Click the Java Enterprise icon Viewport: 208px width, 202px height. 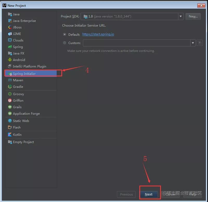click(x=10, y=21)
